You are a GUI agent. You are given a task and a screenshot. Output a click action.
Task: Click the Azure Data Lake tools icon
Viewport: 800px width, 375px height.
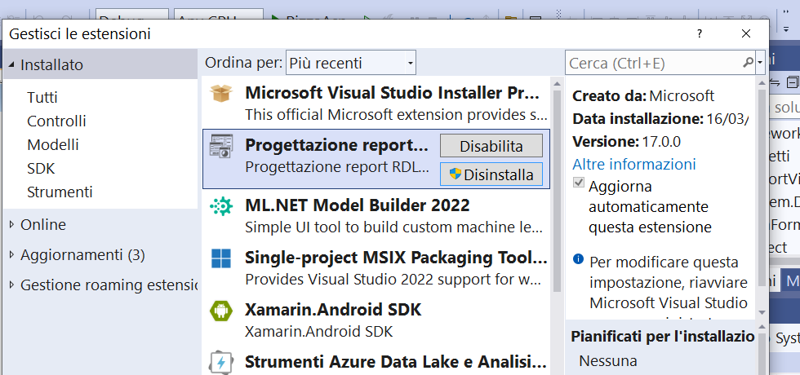click(221, 362)
